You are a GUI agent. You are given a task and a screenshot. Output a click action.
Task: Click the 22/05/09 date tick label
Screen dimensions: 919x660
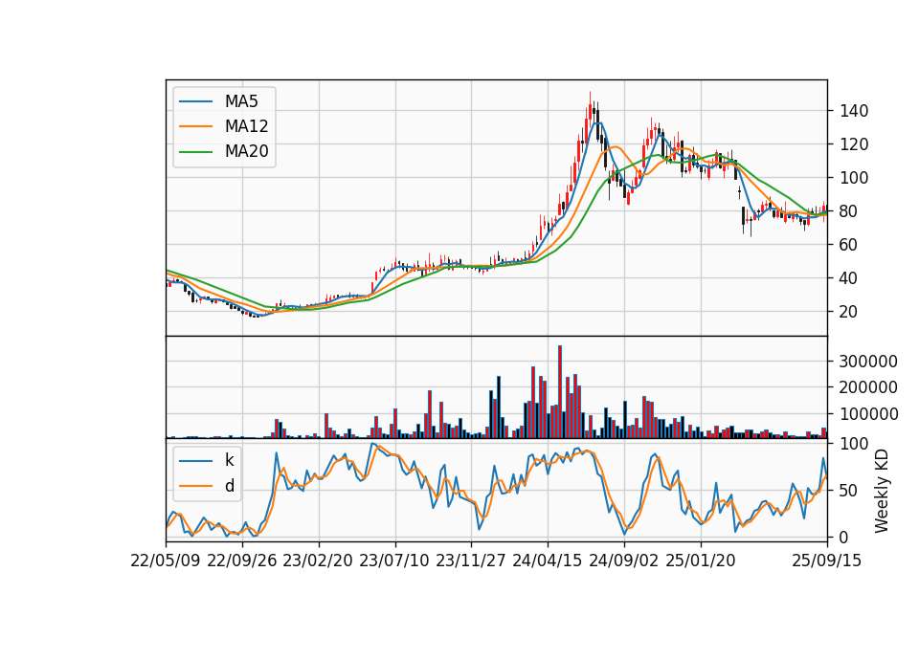coord(166,561)
